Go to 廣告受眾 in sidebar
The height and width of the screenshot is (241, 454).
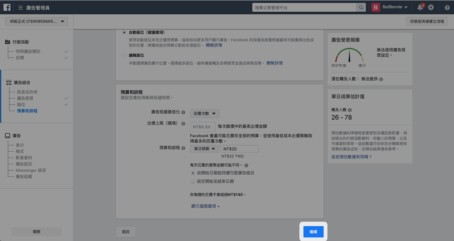point(25,98)
